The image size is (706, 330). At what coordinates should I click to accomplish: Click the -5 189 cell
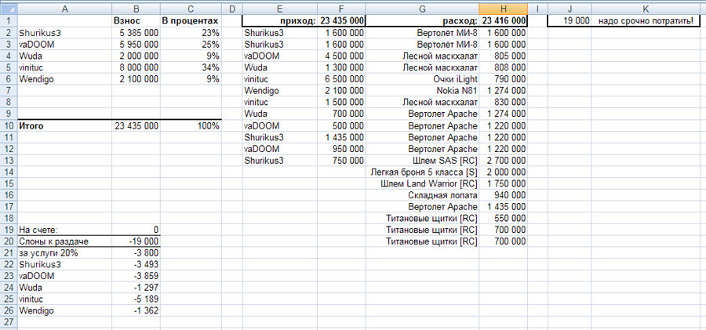(x=136, y=299)
